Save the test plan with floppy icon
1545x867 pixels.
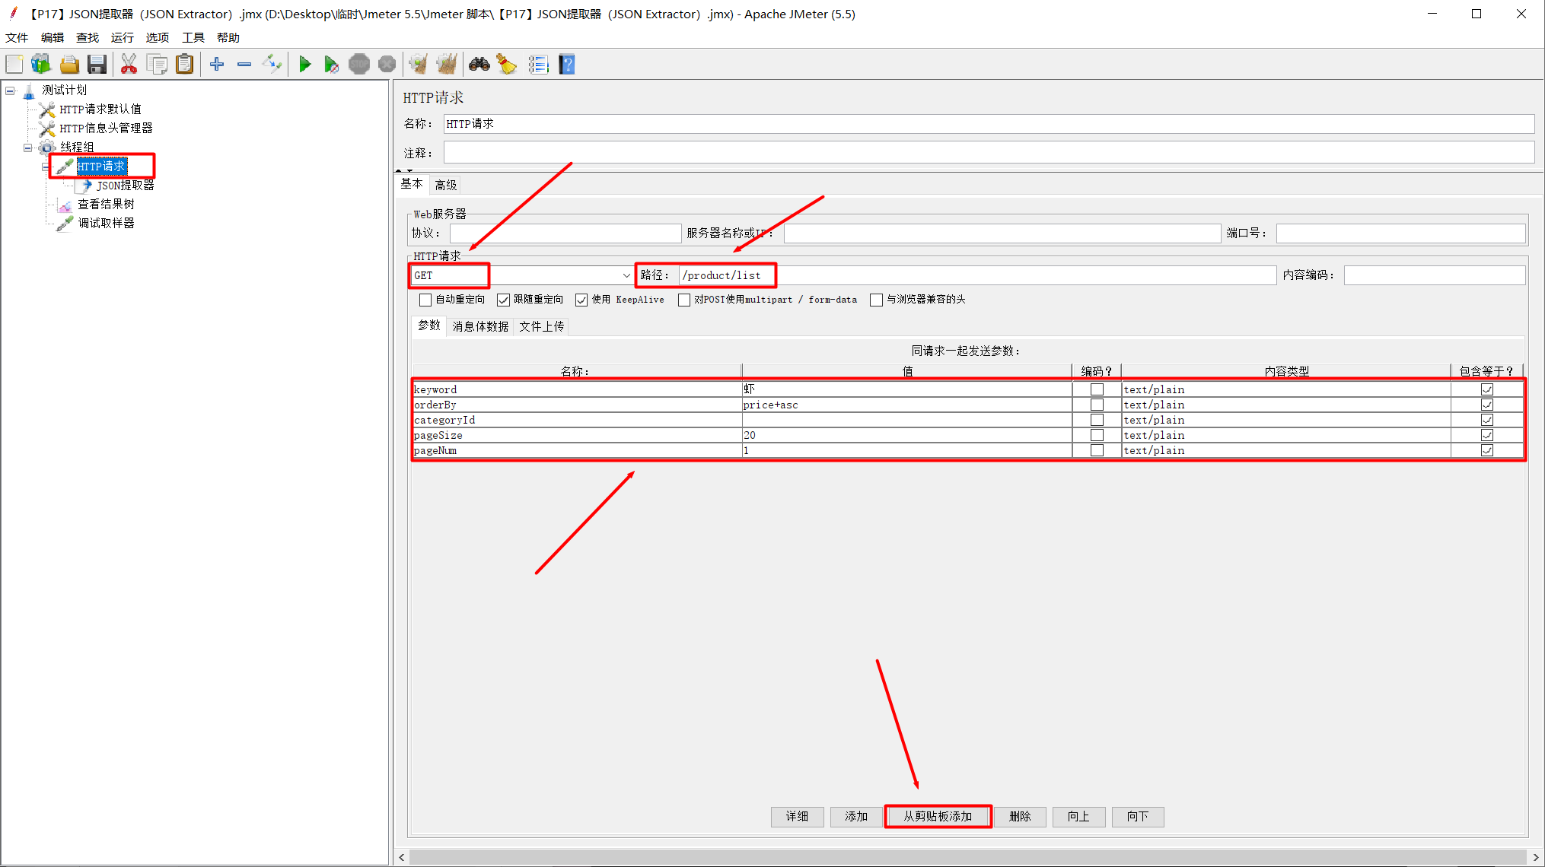point(97,65)
